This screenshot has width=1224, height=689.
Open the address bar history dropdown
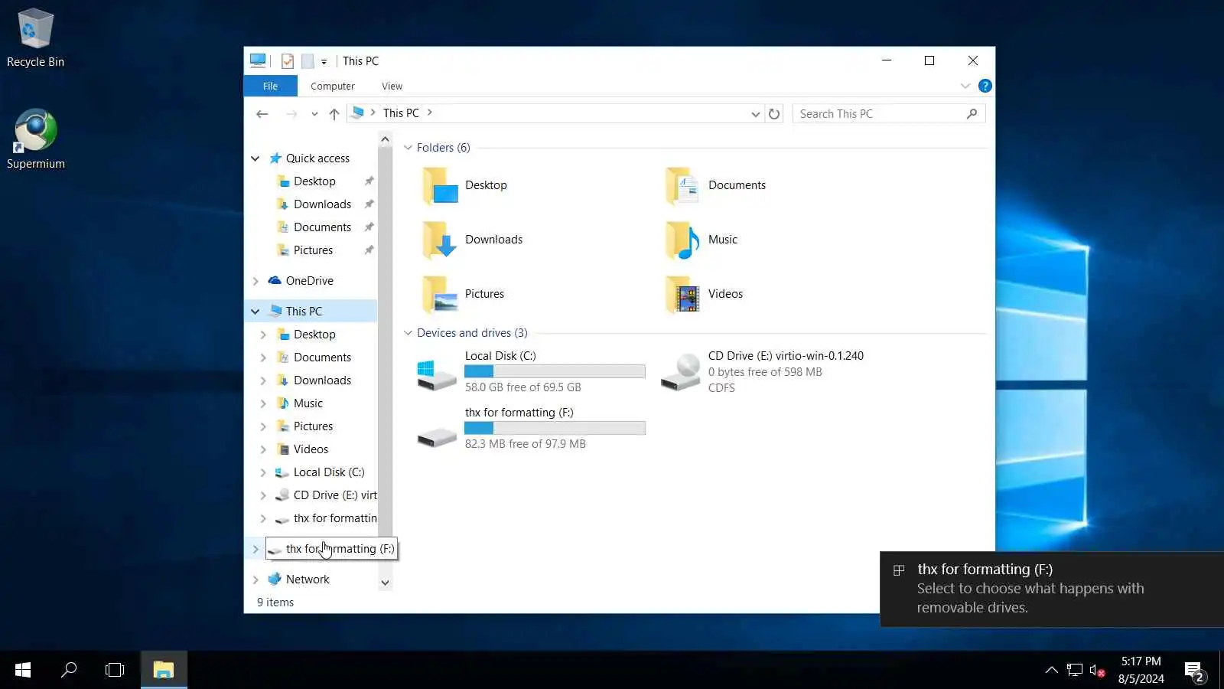pyautogui.click(x=756, y=114)
